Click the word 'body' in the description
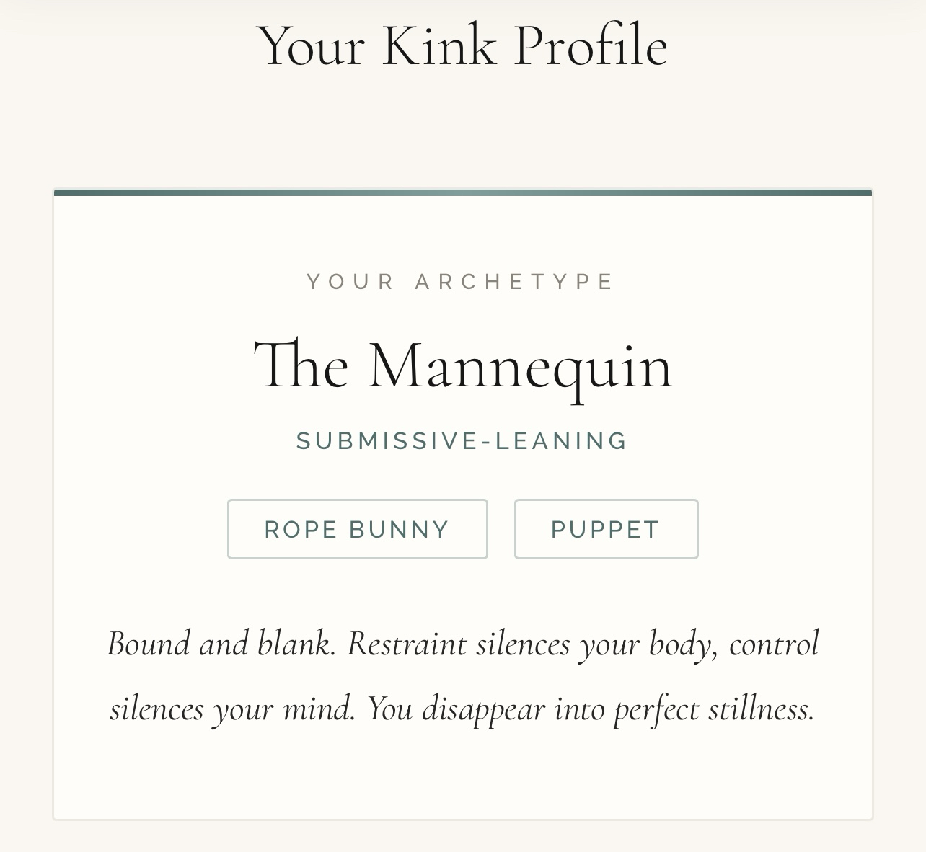The image size is (926, 852). point(682,643)
